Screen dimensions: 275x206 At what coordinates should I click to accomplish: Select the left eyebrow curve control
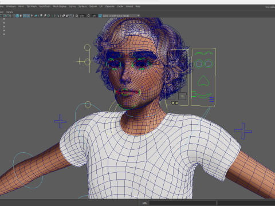(199, 53)
